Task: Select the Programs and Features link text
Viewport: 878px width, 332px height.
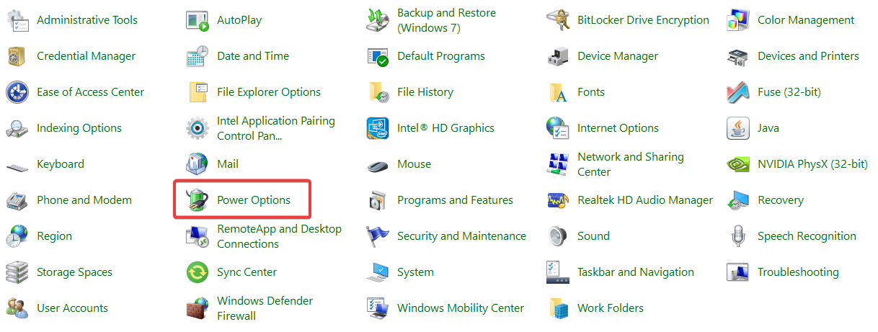Action: (x=455, y=200)
